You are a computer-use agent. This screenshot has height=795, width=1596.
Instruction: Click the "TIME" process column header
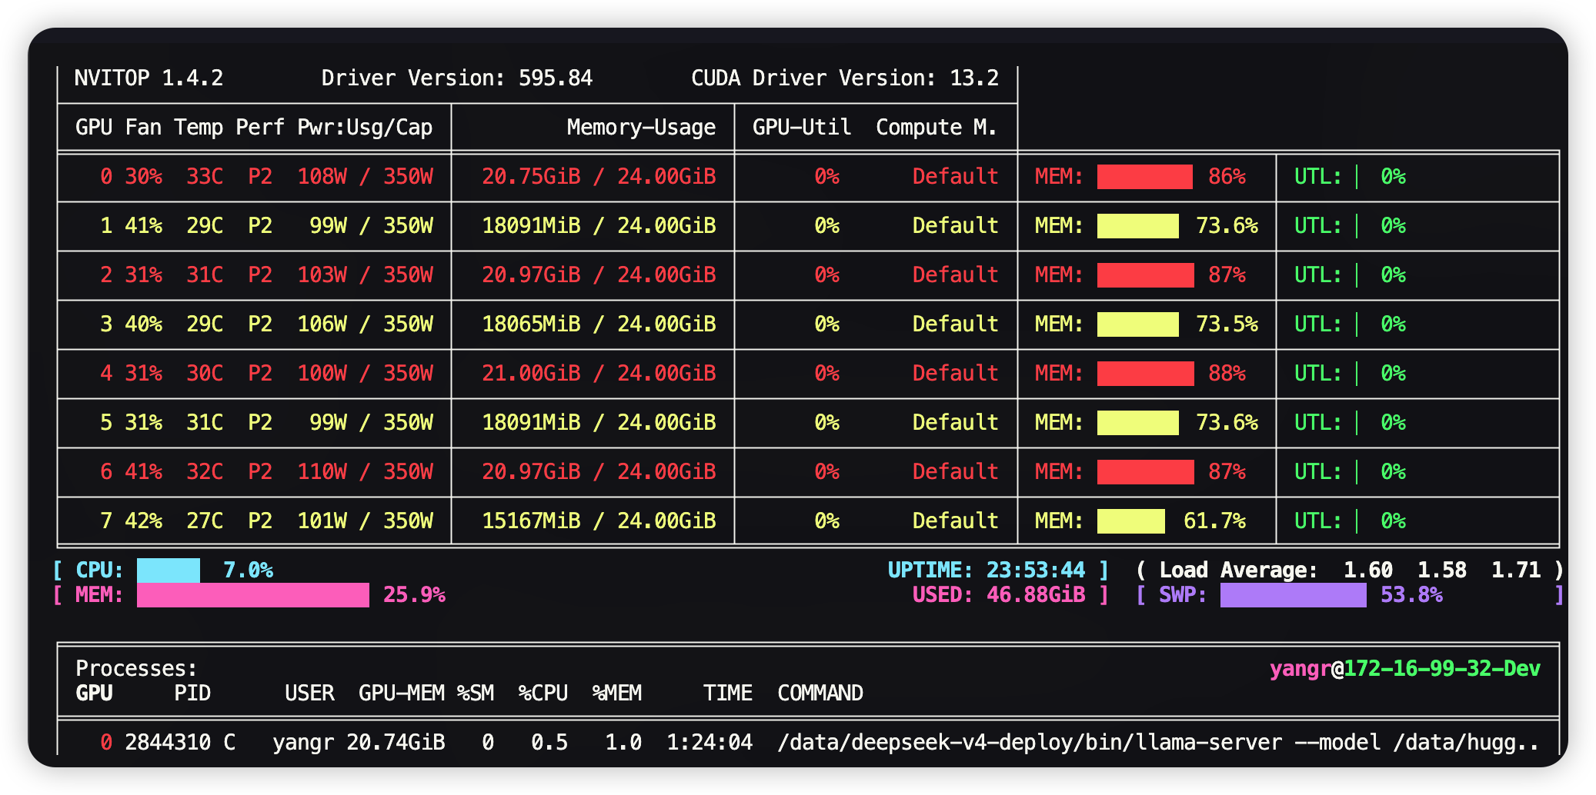728,693
